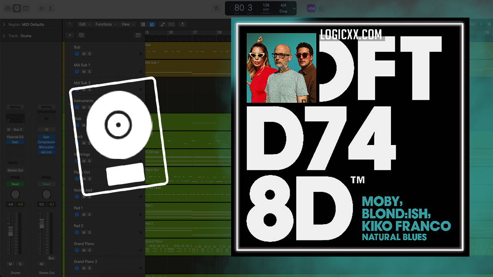The width and height of the screenshot is (493, 277).
Task: Open the AdLimit plug-in slot
Action: point(46,152)
